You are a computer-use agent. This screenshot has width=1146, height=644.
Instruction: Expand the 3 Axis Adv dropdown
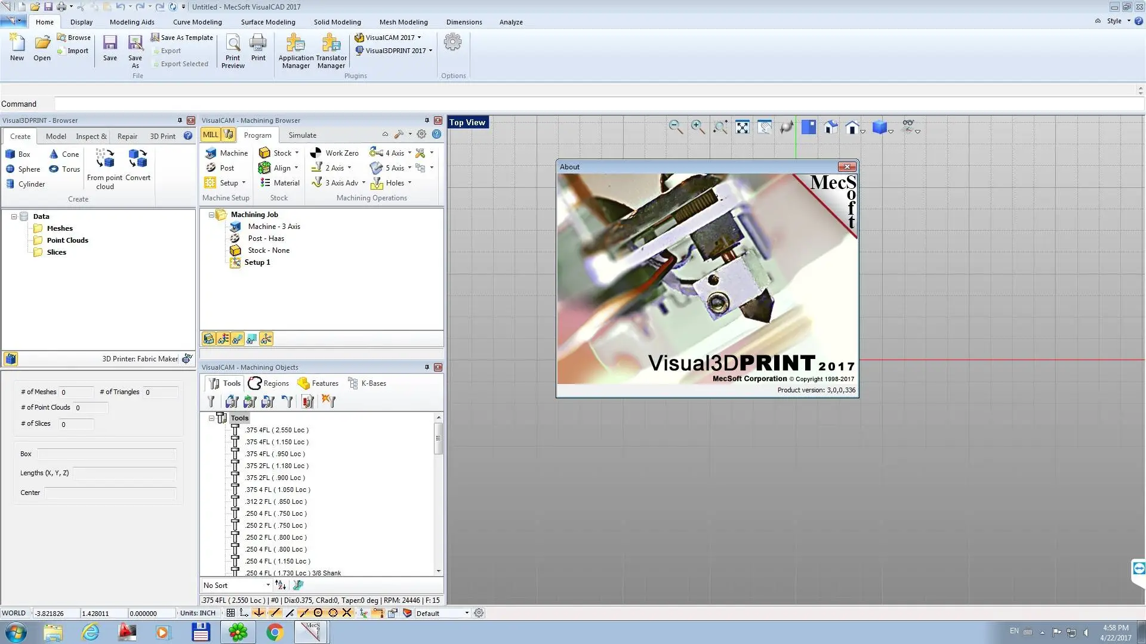[x=363, y=182]
